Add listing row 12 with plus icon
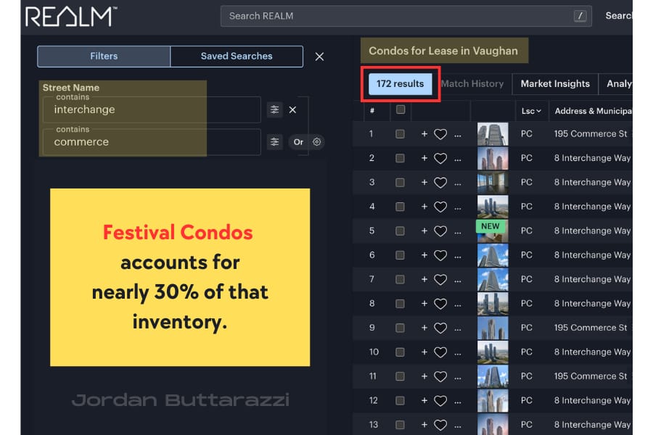The image size is (653, 435). click(x=424, y=400)
